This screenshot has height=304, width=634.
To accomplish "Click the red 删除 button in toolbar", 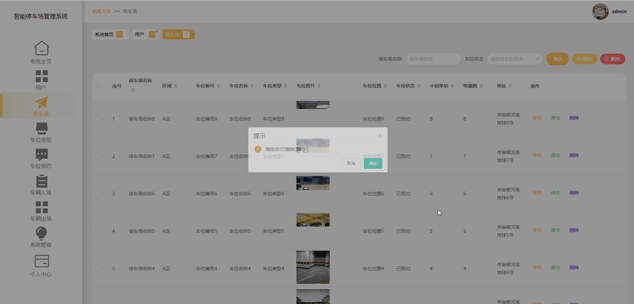I will 612,59.
